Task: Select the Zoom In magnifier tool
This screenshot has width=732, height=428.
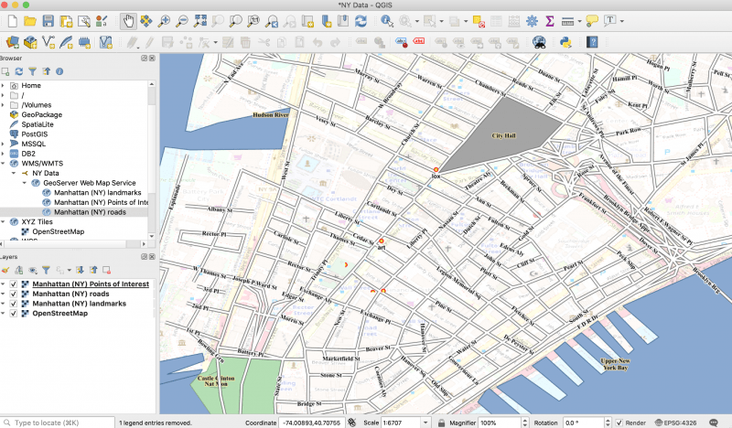Action: (x=164, y=21)
